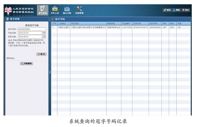Viewport: 199px width, 127px height.
Task: Click the system logo at top left
Action: pos(8,11)
